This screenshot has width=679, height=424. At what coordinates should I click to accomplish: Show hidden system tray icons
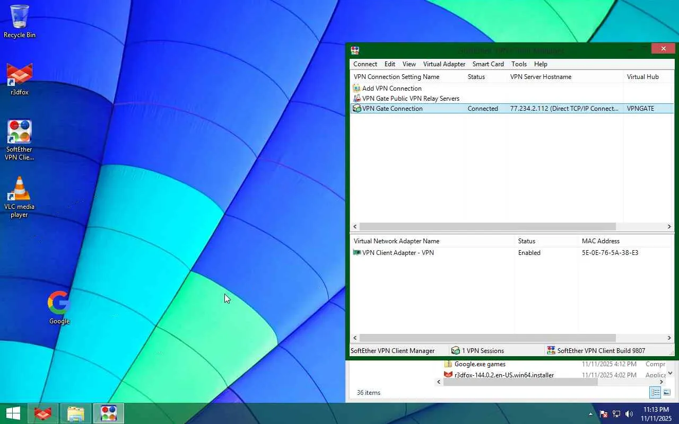tap(590, 414)
